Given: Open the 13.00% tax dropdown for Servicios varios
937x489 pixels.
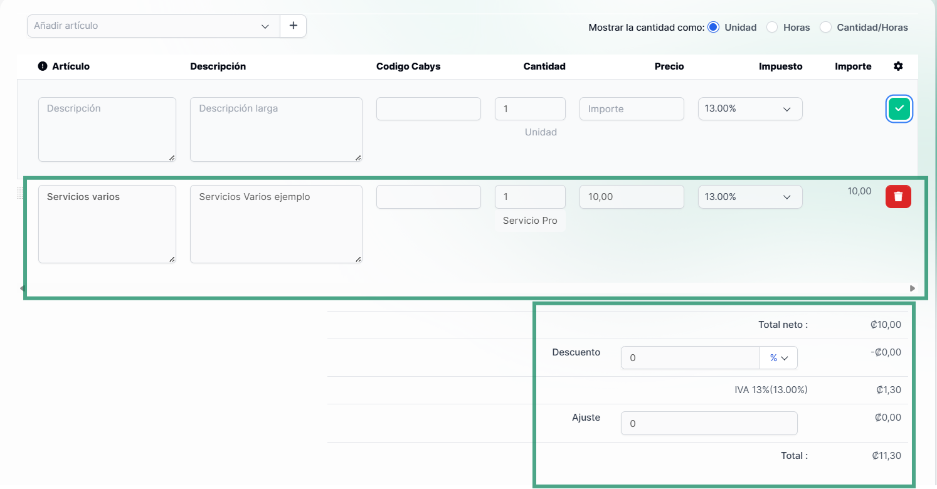Looking at the screenshot, I should pyautogui.click(x=749, y=197).
